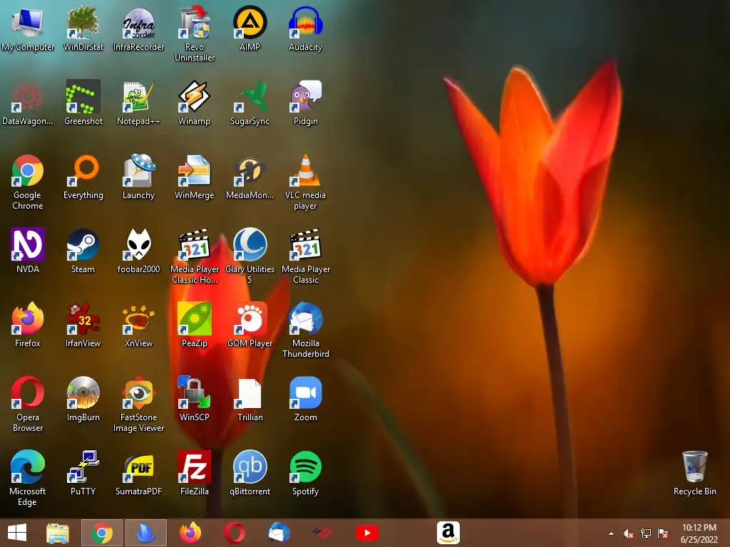
Task: Select the Steam desktop shortcut
Action: click(x=83, y=250)
